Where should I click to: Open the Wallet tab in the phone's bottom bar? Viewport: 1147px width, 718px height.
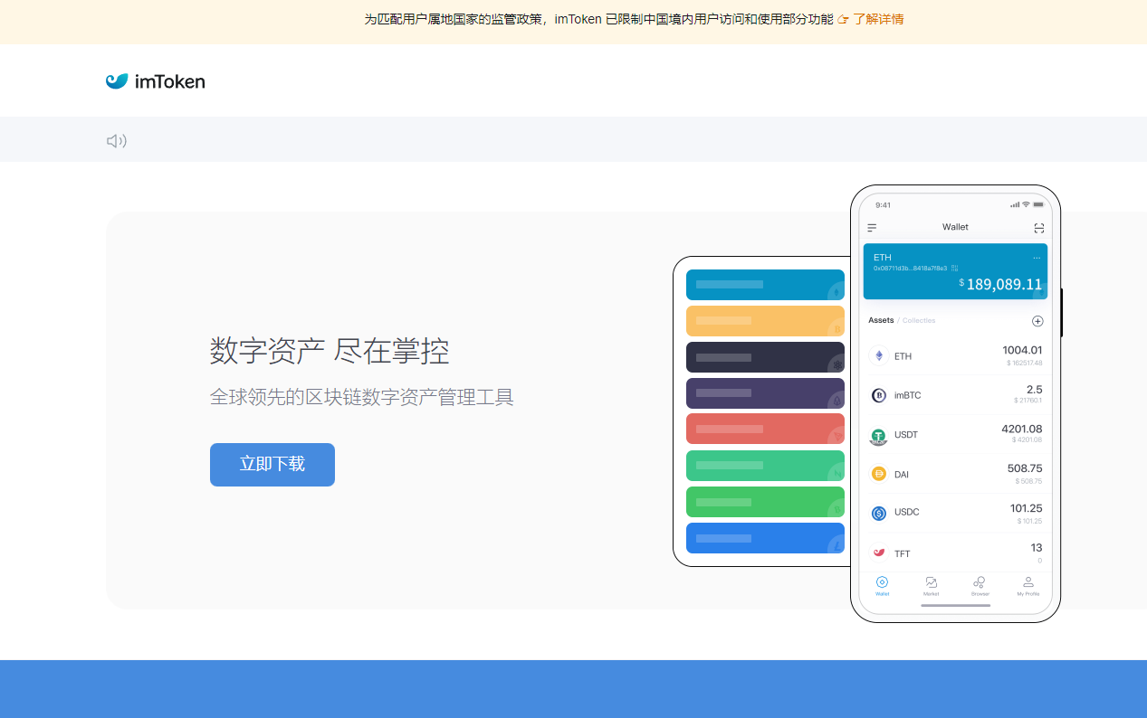click(883, 586)
